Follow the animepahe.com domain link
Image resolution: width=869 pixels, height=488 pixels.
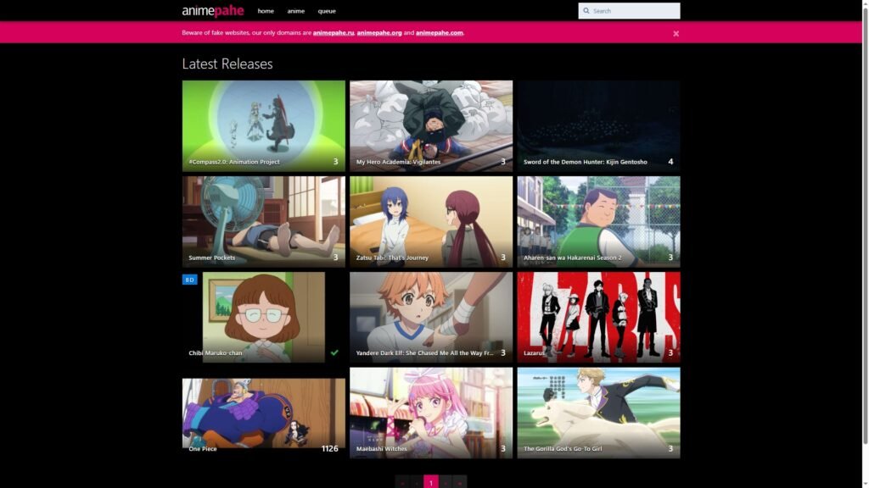[439, 33]
